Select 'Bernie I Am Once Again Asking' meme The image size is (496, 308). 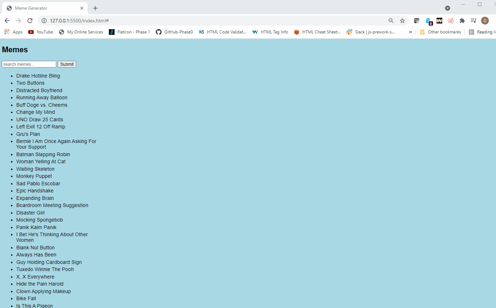point(56,144)
